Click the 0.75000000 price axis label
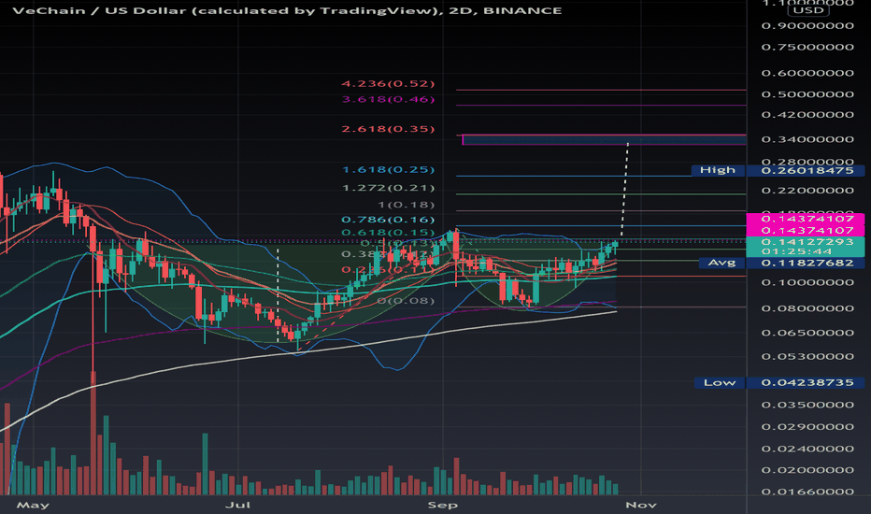The width and height of the screenshot is (871, 514). coord(807,47)
